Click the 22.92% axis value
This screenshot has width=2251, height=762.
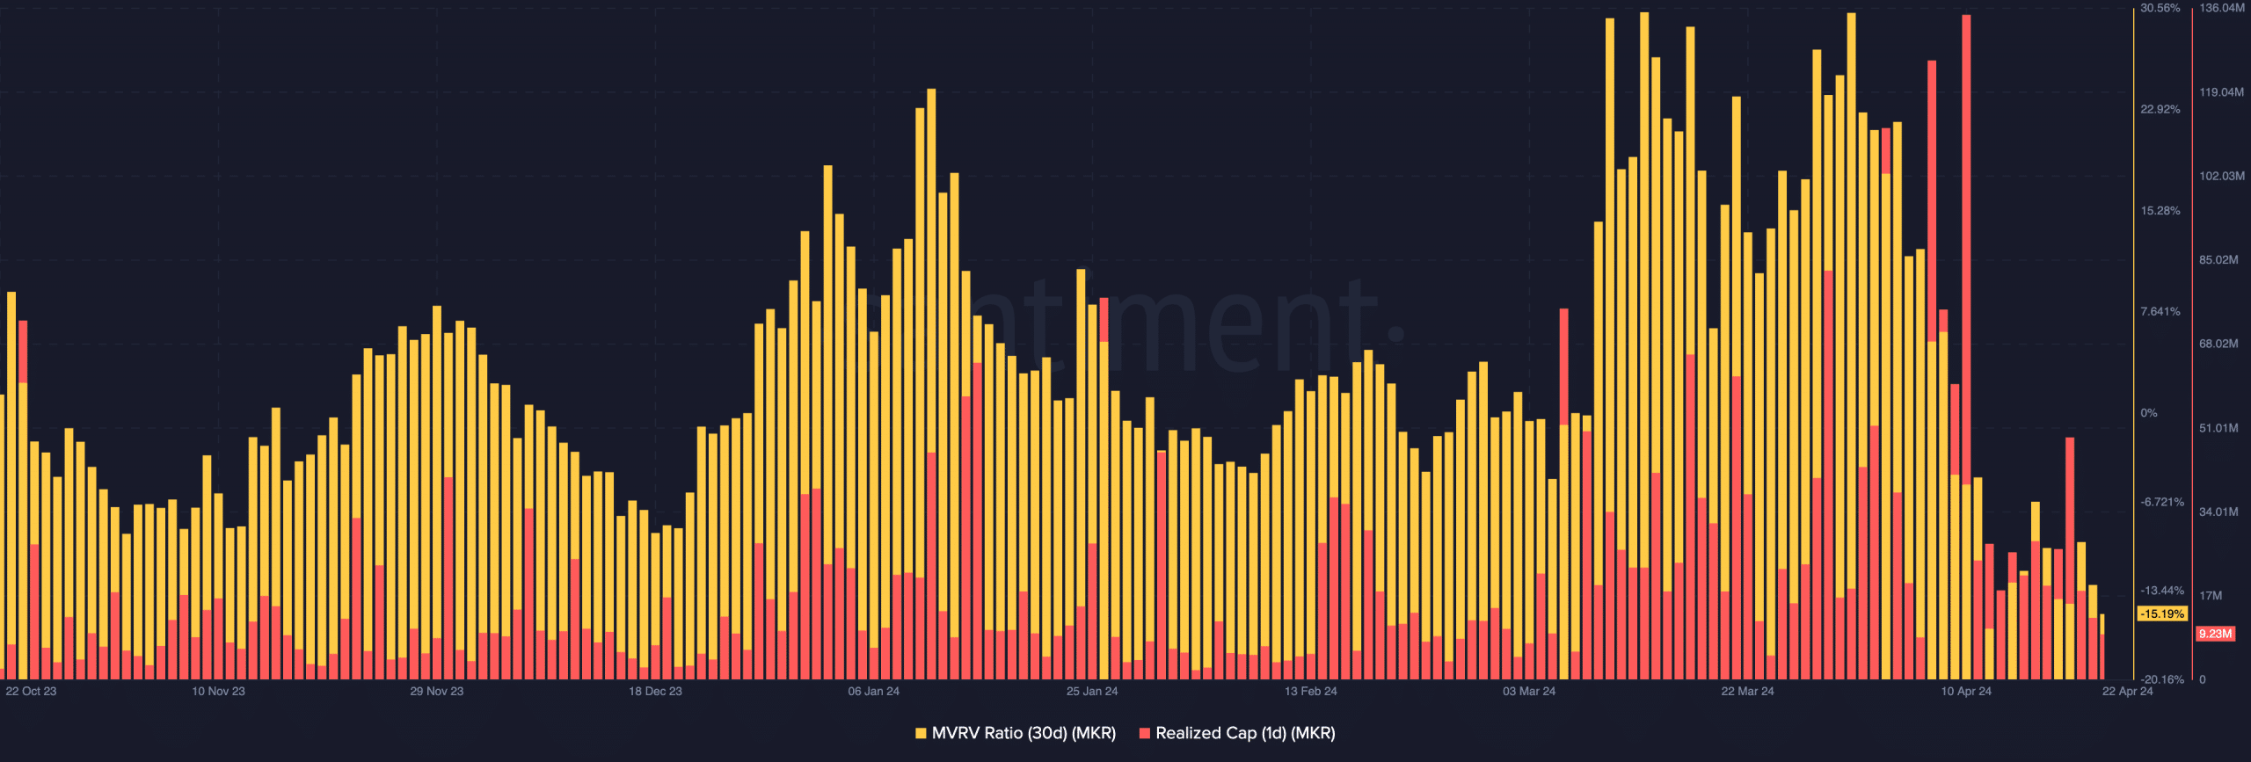pyautogui.click(x=2160, y=110)
